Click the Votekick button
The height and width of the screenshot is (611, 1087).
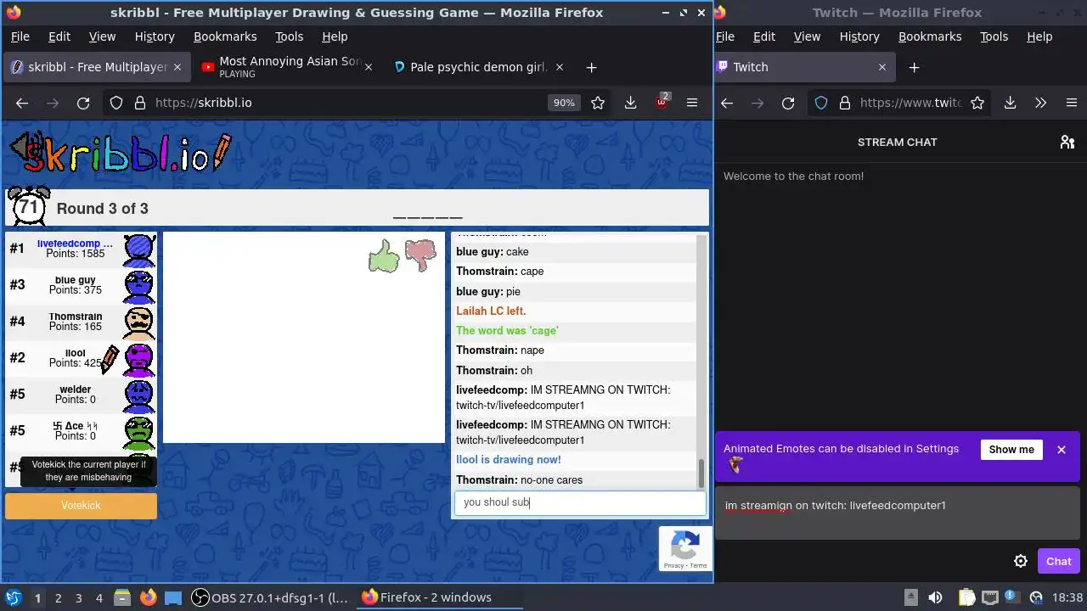click(81, 505)
